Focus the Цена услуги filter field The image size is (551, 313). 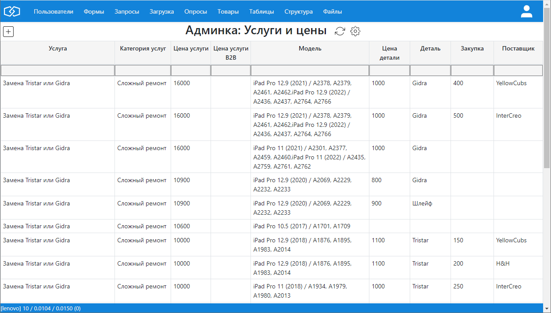(x=191, y=70)
